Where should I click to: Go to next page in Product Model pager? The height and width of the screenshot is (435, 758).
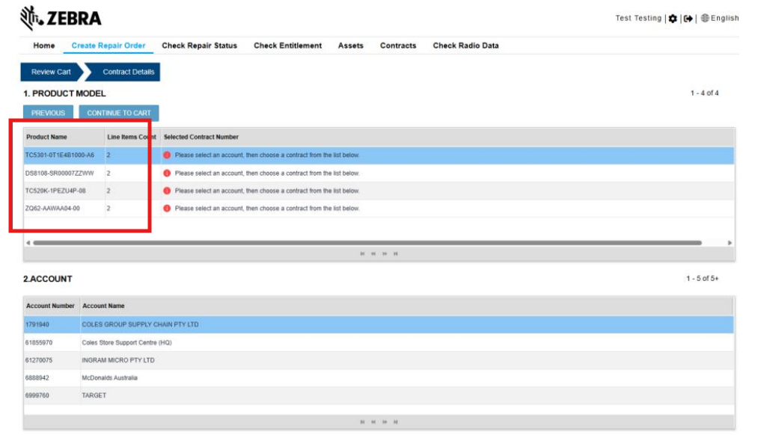[x=385, y=253]
